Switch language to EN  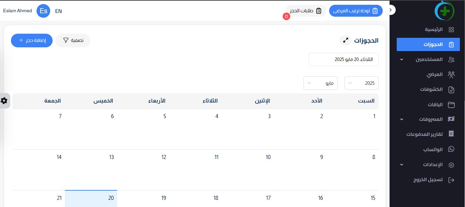[x=58, y=11]
